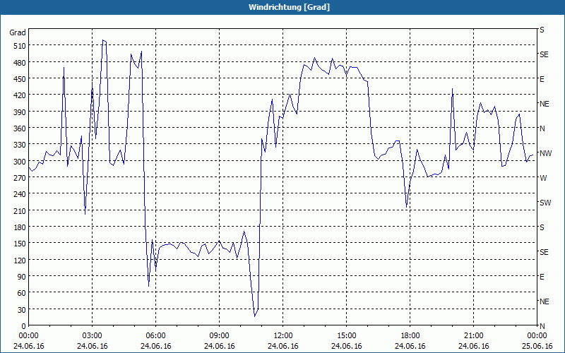
Task: Click the 24.06.16 date under 18:00
Action: (410, 346)
